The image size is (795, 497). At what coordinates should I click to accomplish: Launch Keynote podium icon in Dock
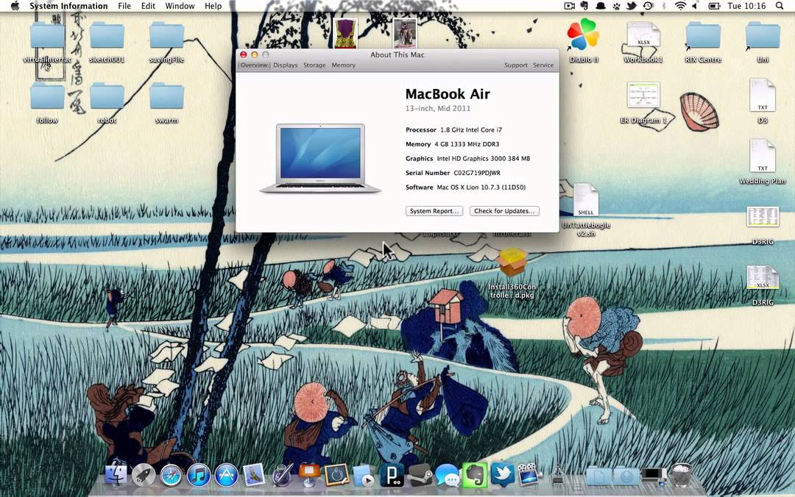pos(309,475)
